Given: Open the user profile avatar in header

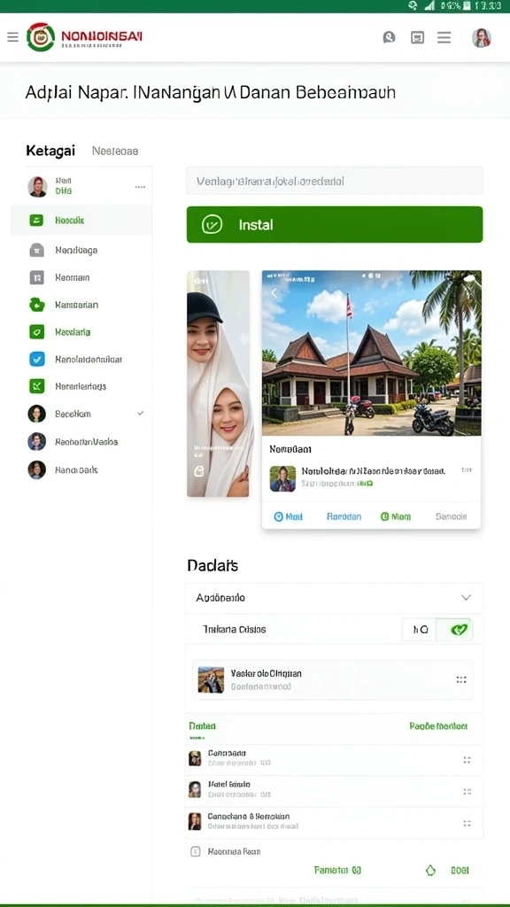Looking at the screenshot, I should [481, 37].
